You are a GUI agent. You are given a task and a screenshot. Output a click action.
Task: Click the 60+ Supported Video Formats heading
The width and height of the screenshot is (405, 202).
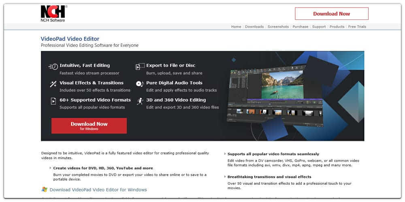click(x=95, y=100)
